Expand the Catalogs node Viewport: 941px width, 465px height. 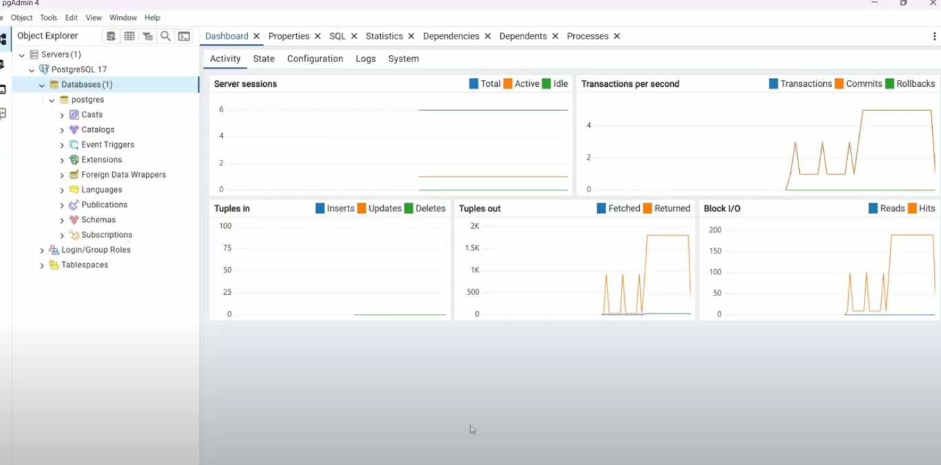[x=62, y=130]
